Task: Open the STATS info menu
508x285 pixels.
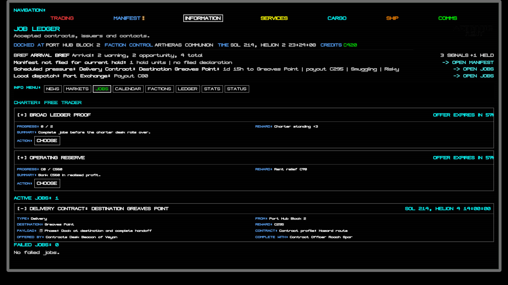Action: tap(212, 89)
